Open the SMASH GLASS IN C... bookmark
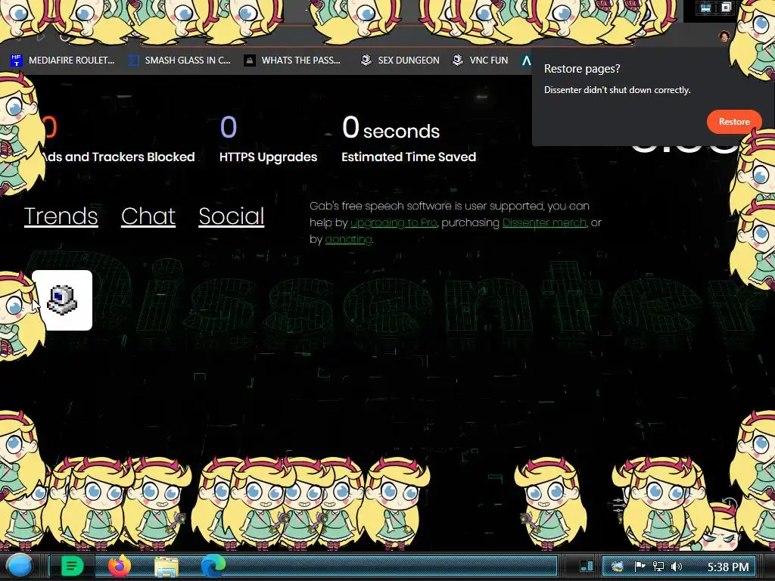This screenshot has width=775, height=581. 179,61
